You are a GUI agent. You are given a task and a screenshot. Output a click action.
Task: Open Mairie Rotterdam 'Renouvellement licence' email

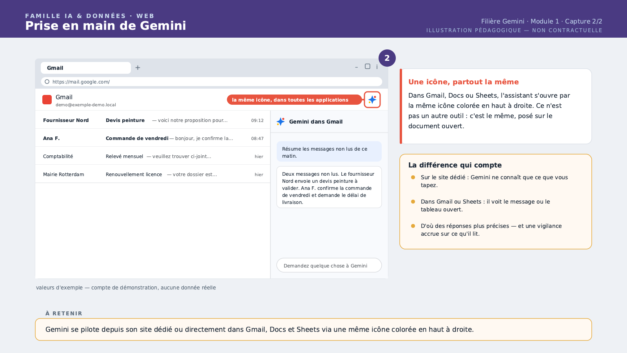click(153, 174)
